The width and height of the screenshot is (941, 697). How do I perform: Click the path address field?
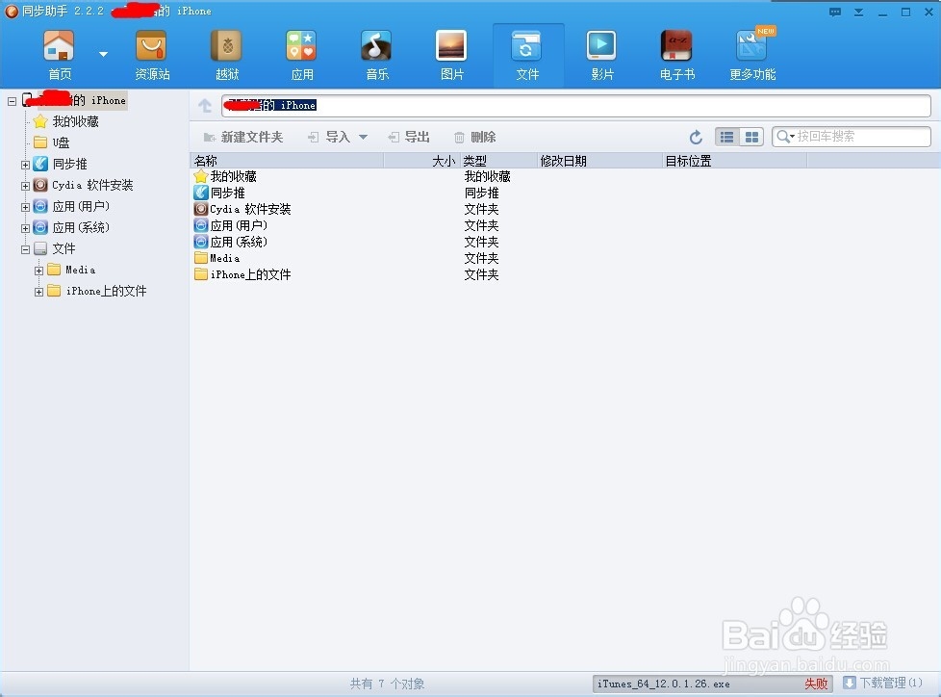pos(576,106)
